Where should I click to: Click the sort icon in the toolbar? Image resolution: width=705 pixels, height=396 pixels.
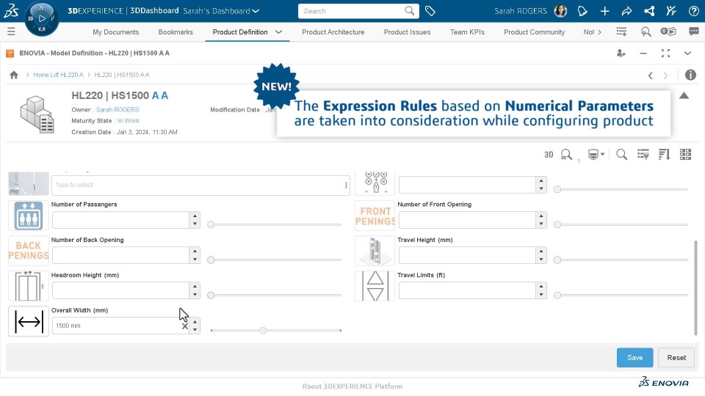pyautogui.click(x=664, y=155)
